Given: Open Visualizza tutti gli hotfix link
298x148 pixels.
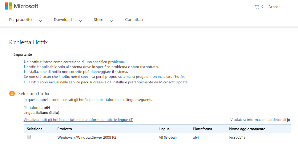Looking at the screenshot, I should coord(78,120).
